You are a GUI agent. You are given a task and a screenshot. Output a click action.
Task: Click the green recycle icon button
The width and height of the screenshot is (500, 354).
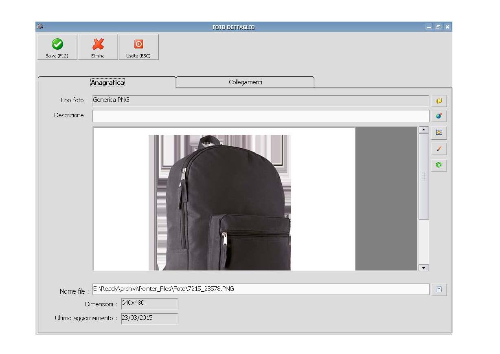point(439,165)
